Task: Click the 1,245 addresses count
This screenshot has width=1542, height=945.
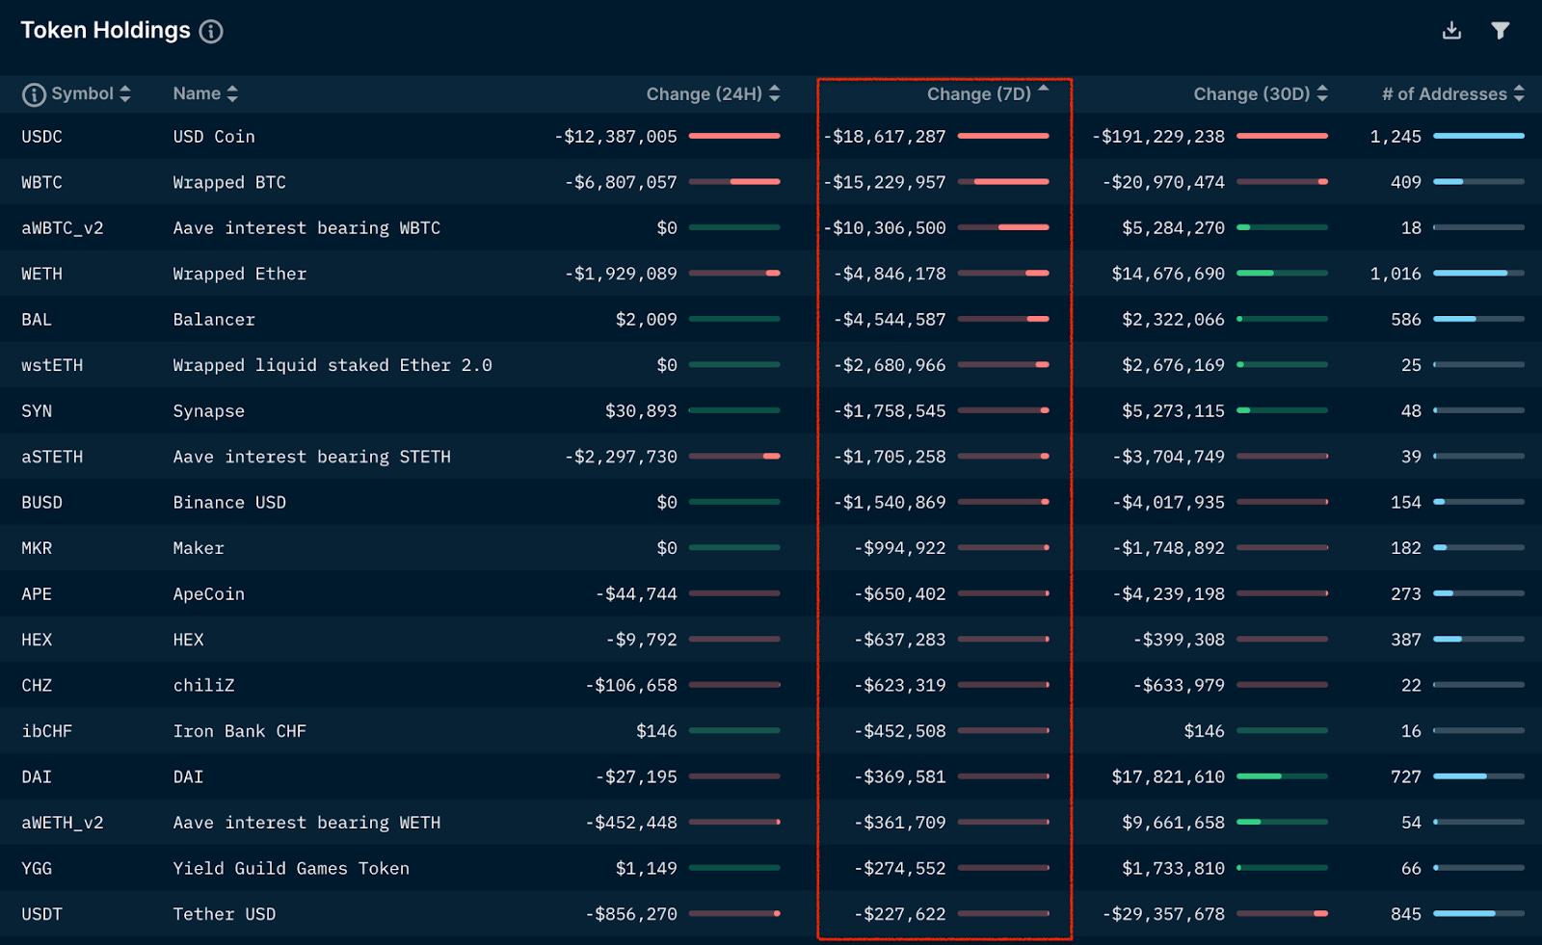Action: [x=1396, y=137]
